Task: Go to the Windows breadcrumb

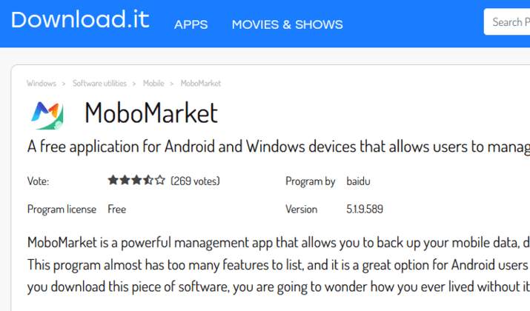Action: pyautogui.click(x=42, y=84)
